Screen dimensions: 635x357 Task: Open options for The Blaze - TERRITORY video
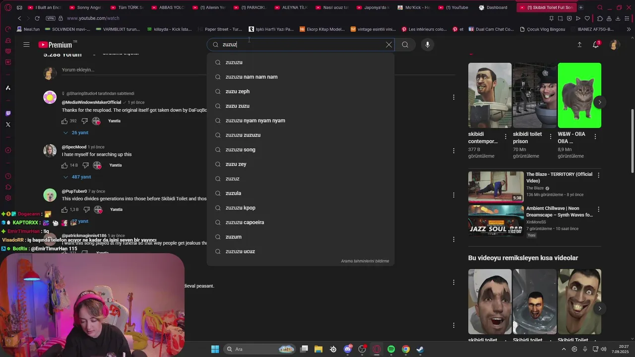coord(598,175)
